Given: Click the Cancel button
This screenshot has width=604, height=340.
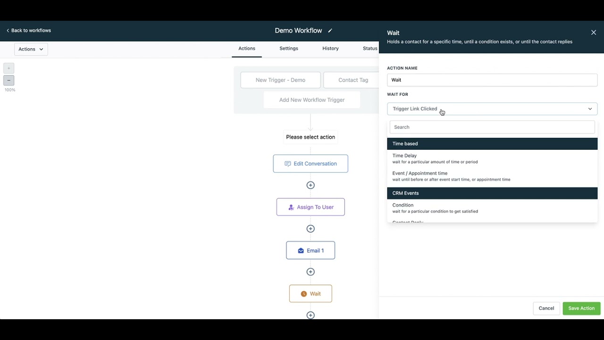Looking at the screenshot, I should (546, 308).
